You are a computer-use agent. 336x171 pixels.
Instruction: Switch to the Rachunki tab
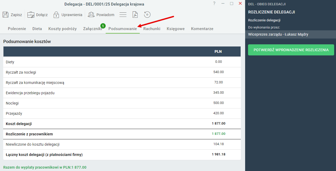coord(152,29)
